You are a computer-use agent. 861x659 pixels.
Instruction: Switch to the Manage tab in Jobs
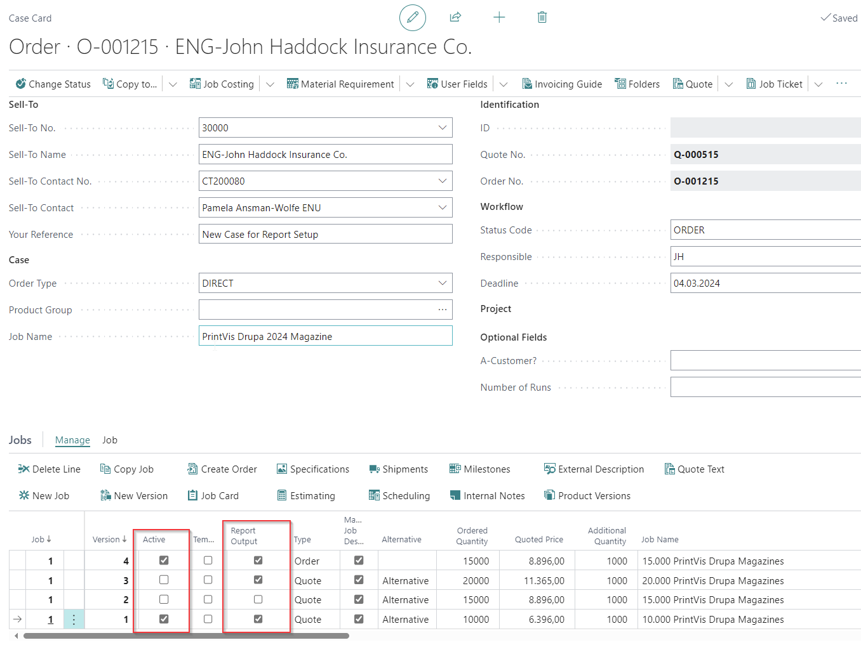click(72, 440)
